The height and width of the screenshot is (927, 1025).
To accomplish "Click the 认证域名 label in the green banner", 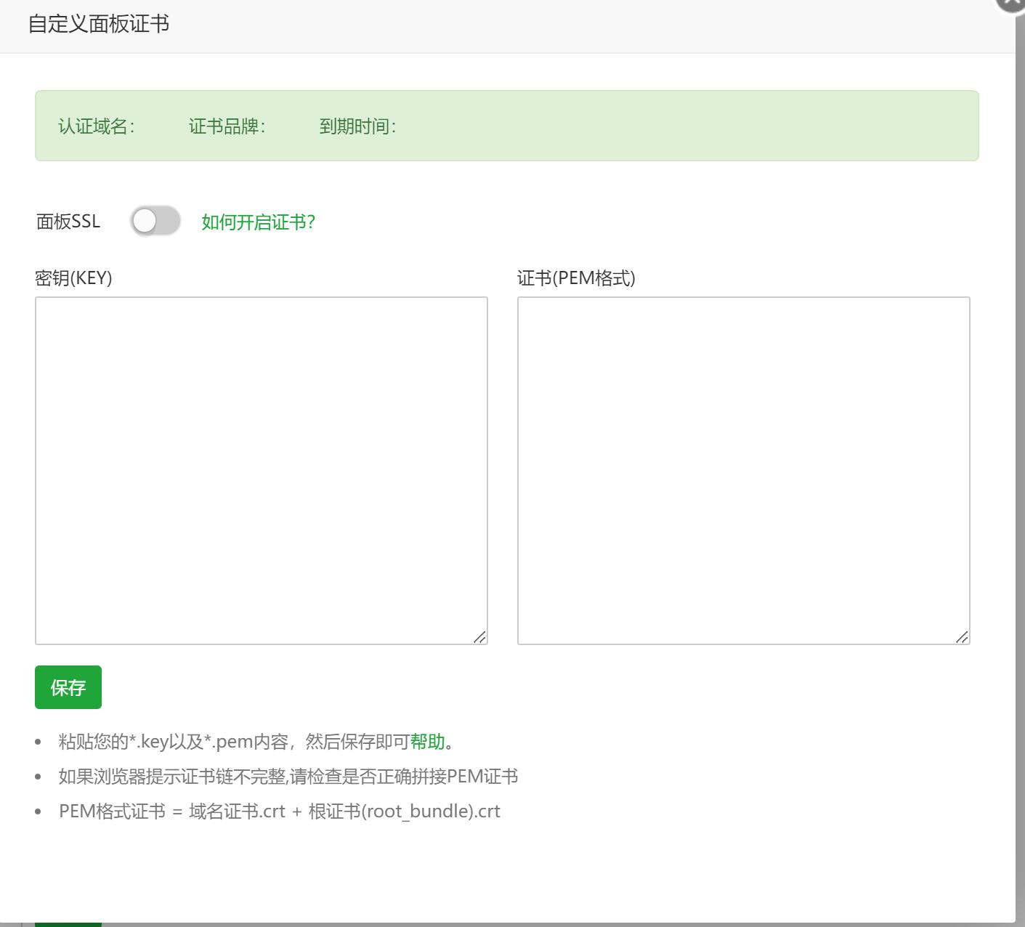I will pyautogui.click(x=97, y=126).
